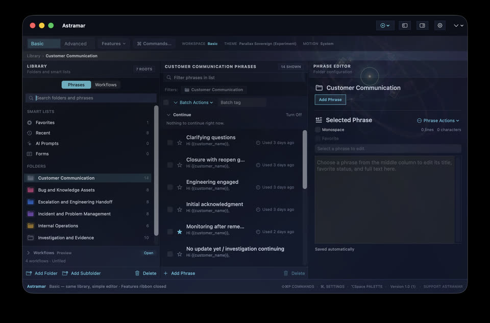
Task: Check the No update yet phrase checkbox
Action: tap(170, 254)
